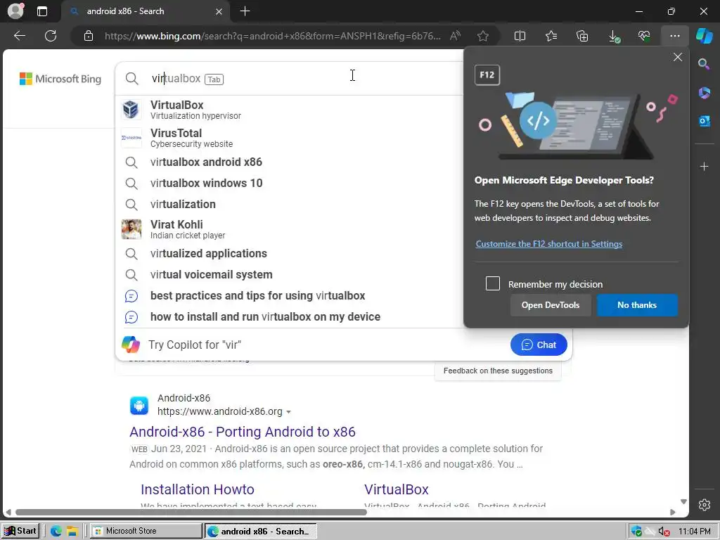Screen dimensions: 720x540
Task: Click the Microsoft Bing logo
Action: (x=60, y=79)
